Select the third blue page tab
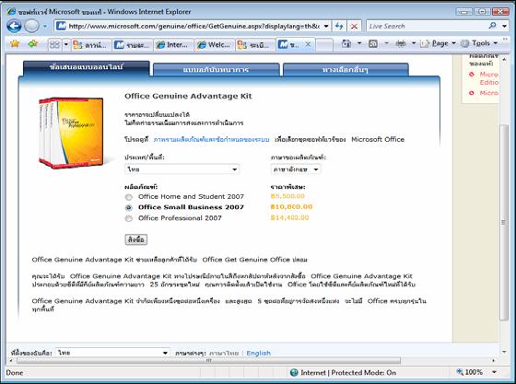 pos(346,70)
